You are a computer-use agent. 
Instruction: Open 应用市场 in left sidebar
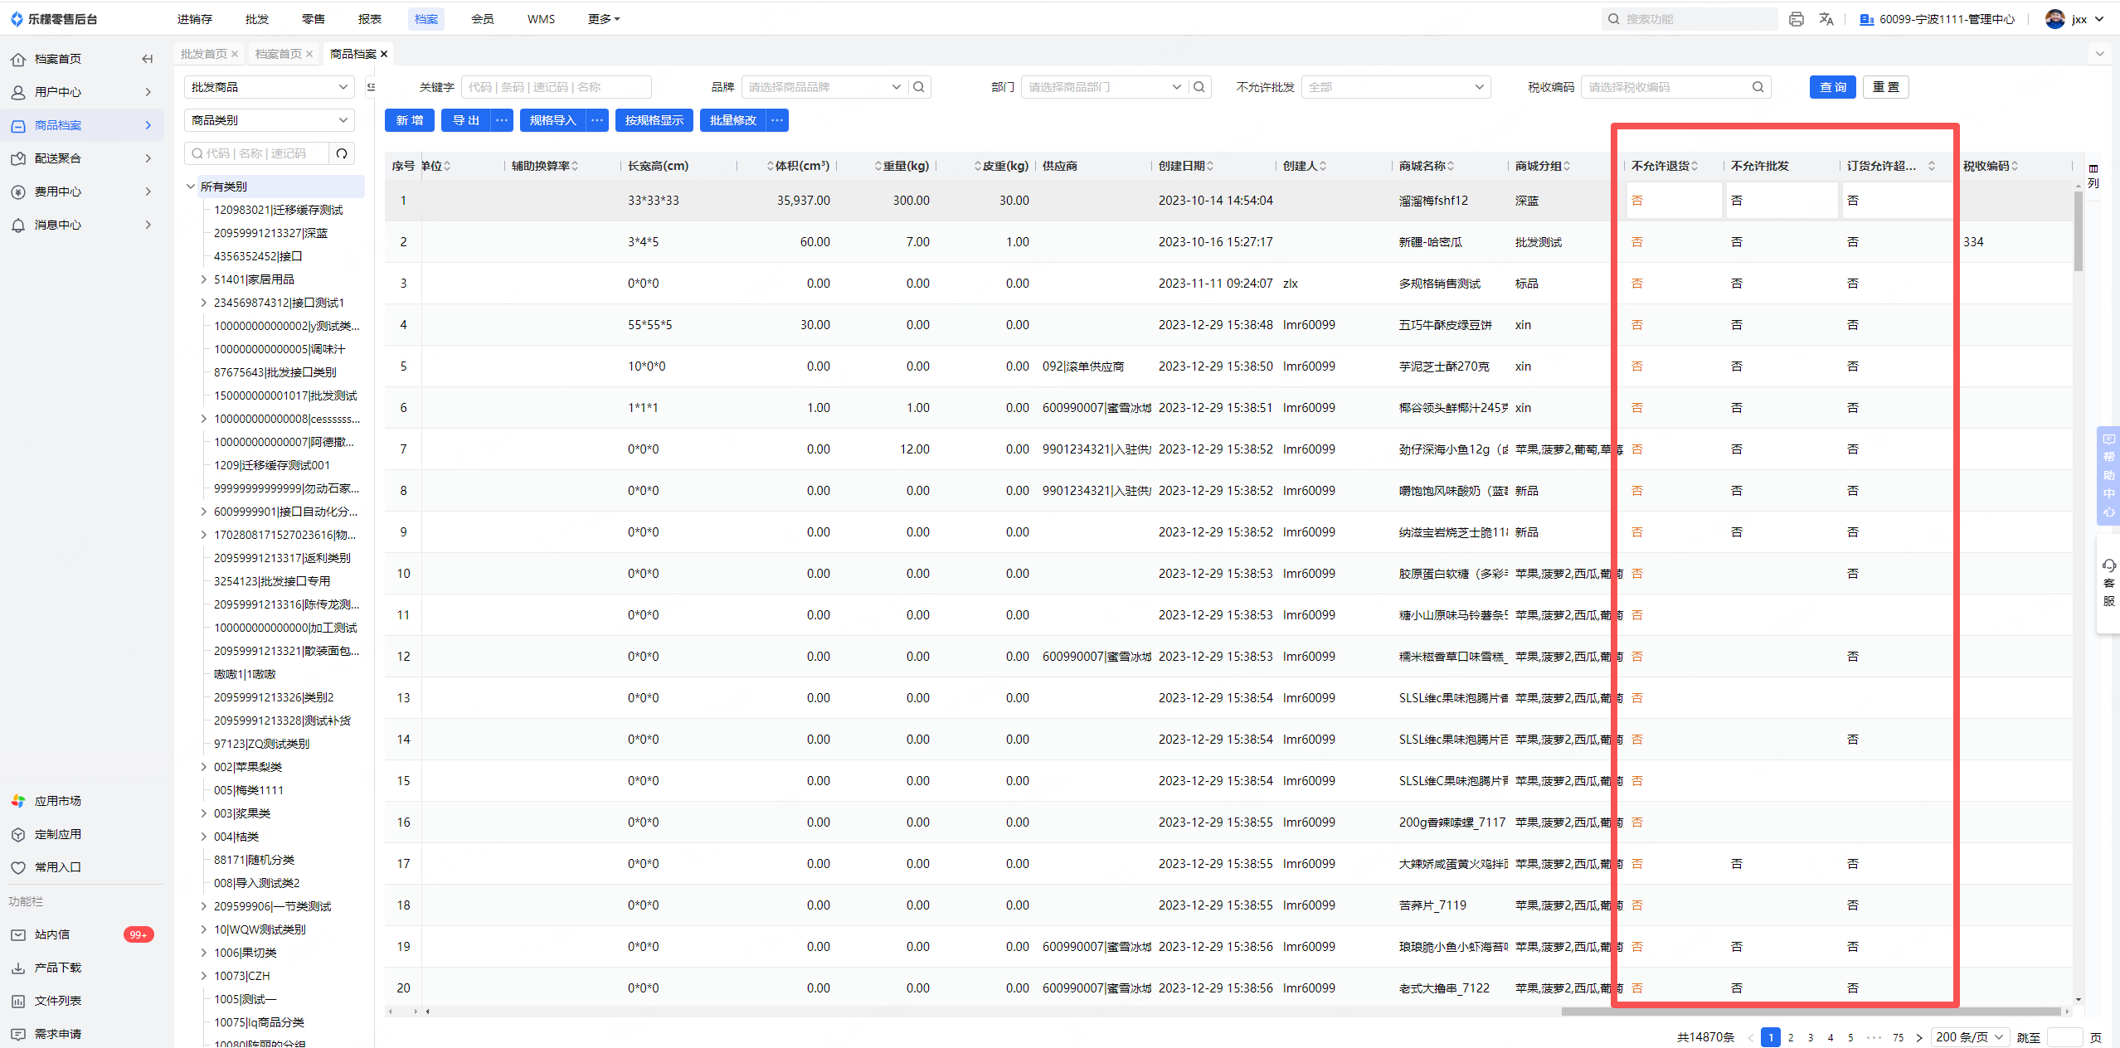pyautogui.click(x=57, y=801)
